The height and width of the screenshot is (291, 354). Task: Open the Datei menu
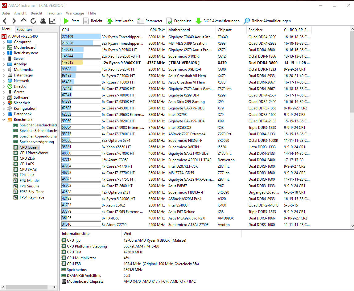pyautogui.click(x=6, y=13)
